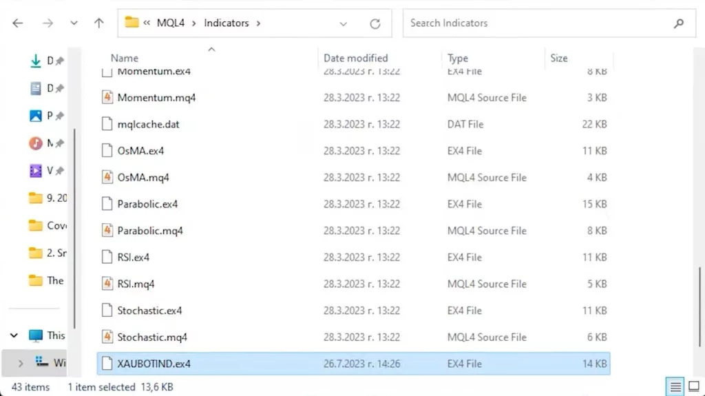This screenshot has width=705, height=396.
Task: Sort files by Size column header
Action: click(559, 59)
